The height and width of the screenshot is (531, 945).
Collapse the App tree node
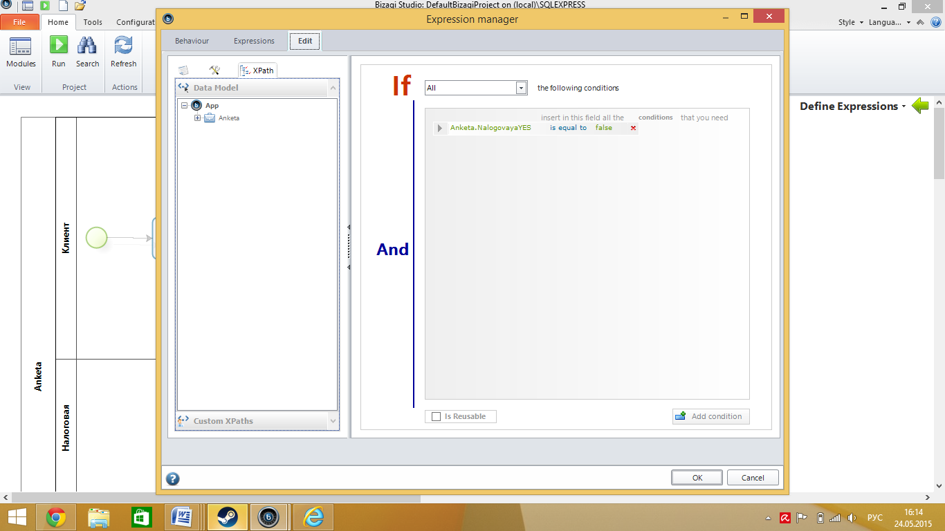point(185,106)
